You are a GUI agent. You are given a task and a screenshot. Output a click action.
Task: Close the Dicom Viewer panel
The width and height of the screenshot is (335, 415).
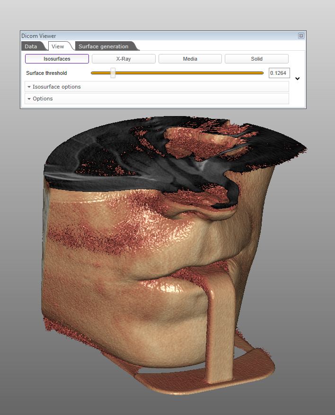point(301,36)
